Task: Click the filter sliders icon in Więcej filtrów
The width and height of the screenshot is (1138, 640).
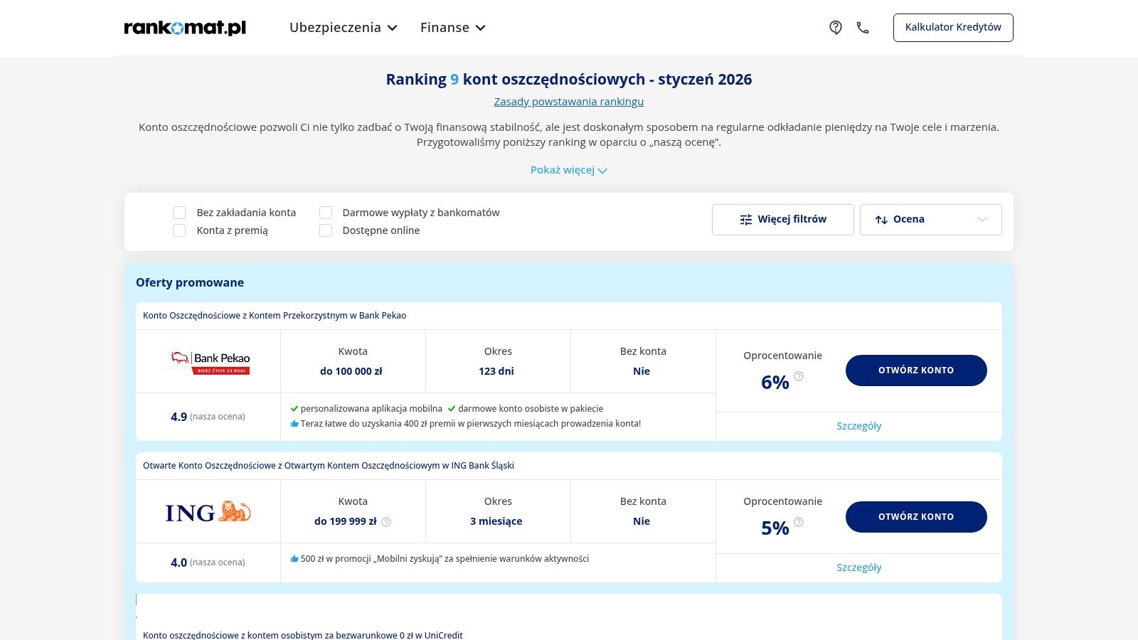Action: pos(746,220)
